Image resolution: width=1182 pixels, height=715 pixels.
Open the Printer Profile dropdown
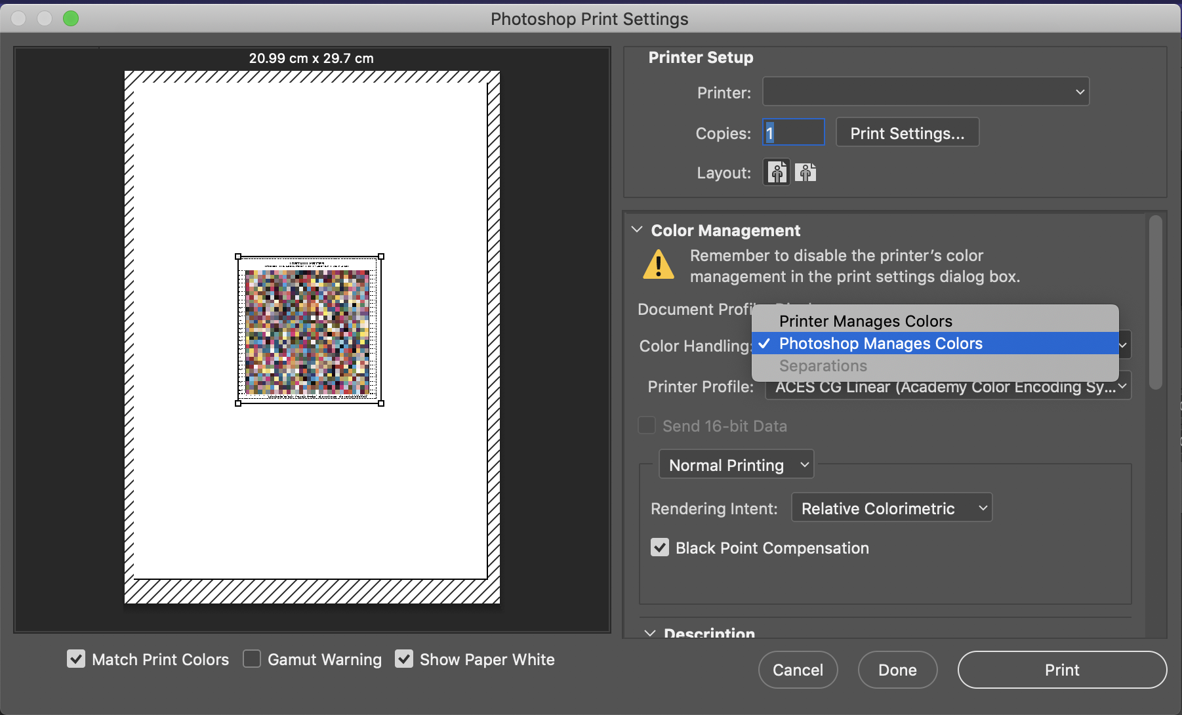pyautogui.click(x=948, y=386)
